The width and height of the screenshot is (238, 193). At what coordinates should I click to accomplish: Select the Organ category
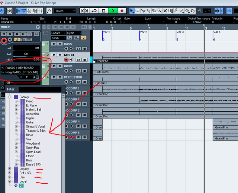tap(30, 118)
